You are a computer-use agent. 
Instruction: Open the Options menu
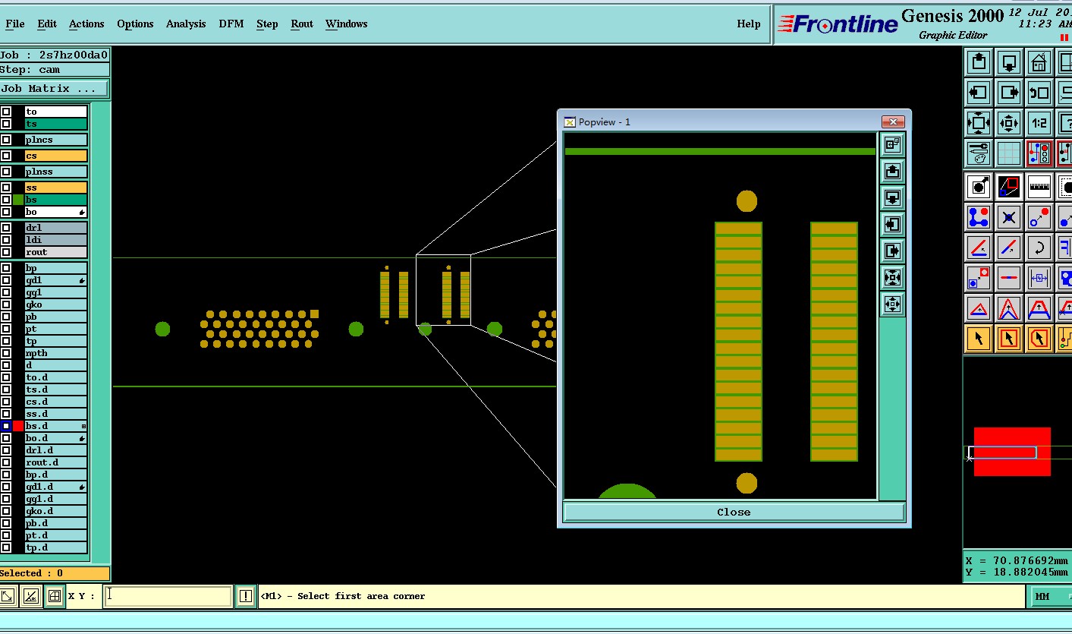pos(135,24)
